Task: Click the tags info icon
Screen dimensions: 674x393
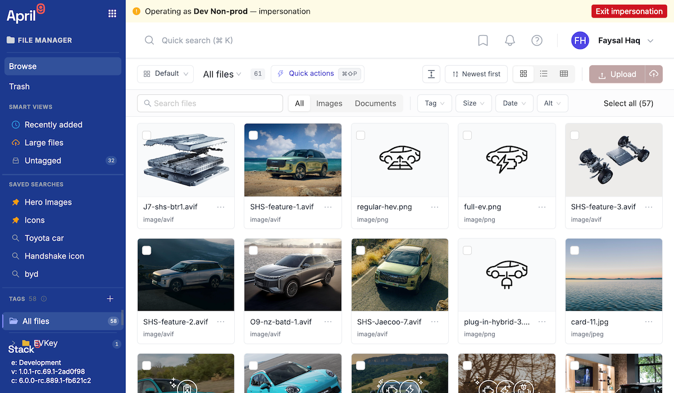Action: click(44, 299)
